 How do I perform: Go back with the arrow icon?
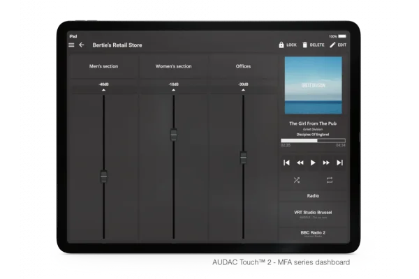82,45
